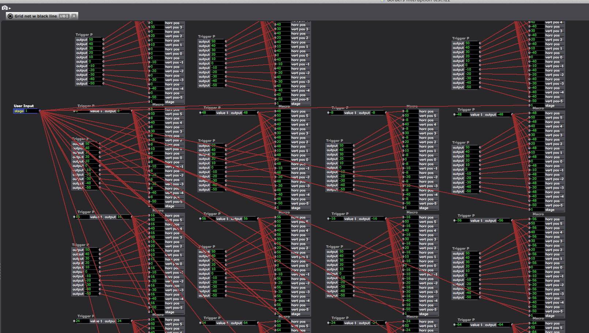Click the output port next to 'output -8'
The width and height of the screenshot is (589, 333).
click(x=386, y=113)
